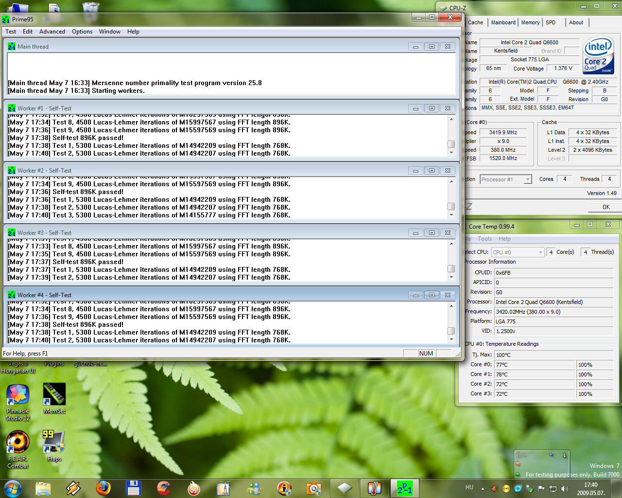Open Windows Live Messenger taskbar icon
622x498 pixels.
click(x=254, y=488)
